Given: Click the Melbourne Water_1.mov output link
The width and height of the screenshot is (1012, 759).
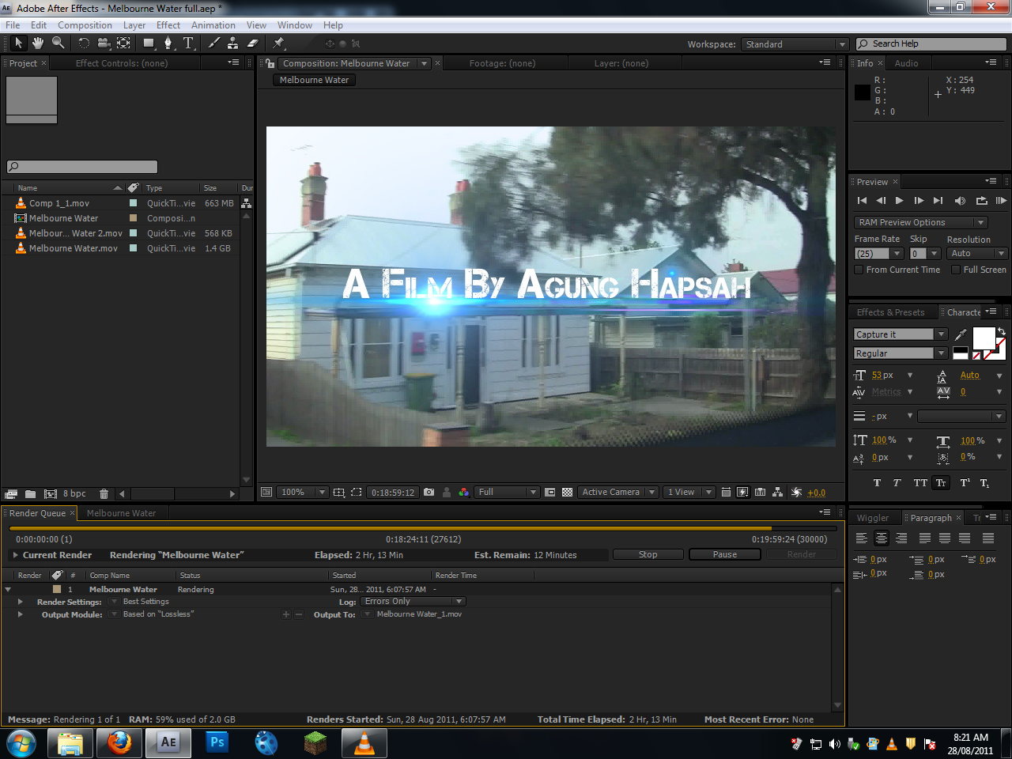Looking at the screenshot, I should click(419, 614).
